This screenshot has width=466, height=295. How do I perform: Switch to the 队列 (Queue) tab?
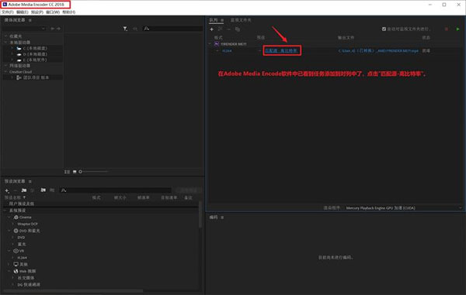(x=214, y=20)
